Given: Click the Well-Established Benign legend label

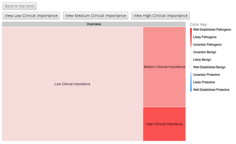Looking at the screenshot, I should pos(209,67).
